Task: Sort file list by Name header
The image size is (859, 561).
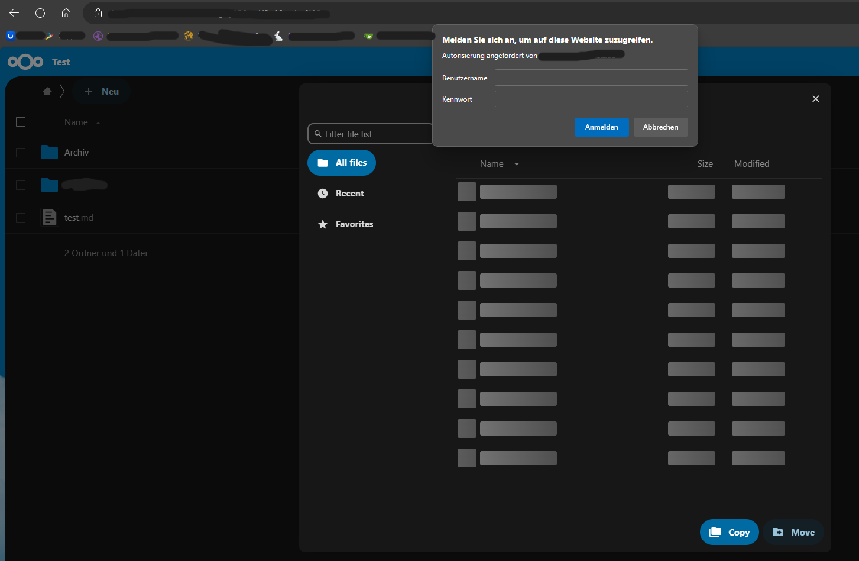Action: click(x=76, y=122)
